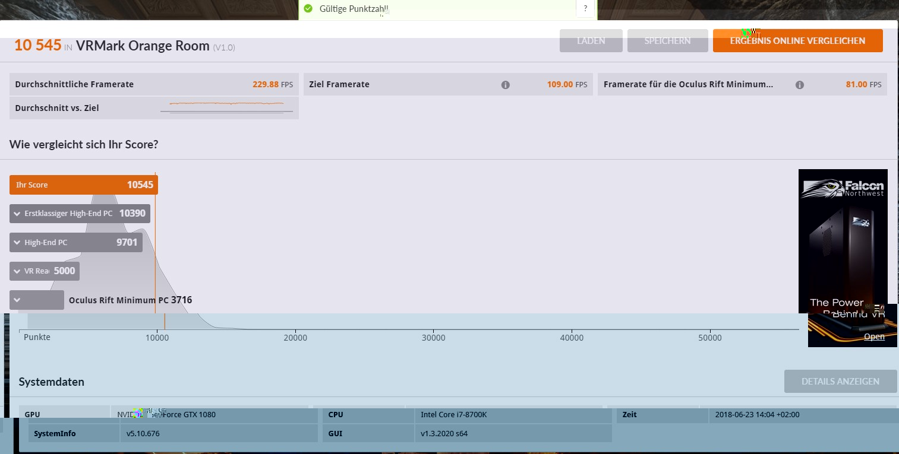Click the Falcon Northwest logo in the ad
The width and height of the screenshot is (899, 454).
coord(843,188)
